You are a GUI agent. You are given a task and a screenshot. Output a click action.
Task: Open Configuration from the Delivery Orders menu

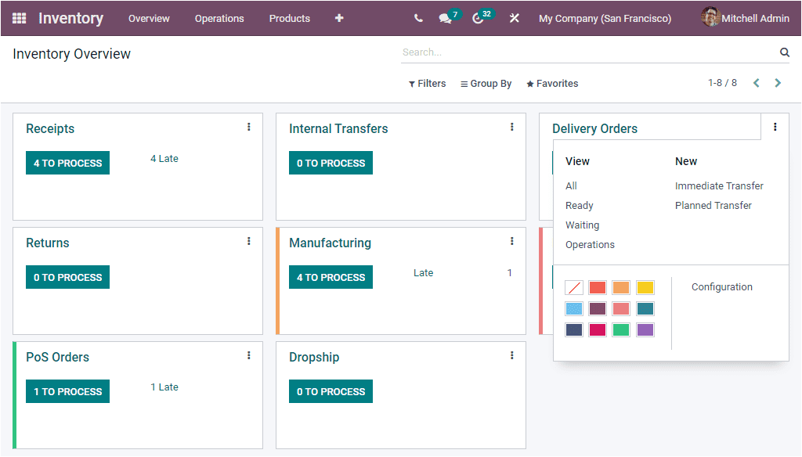[721, 286]
